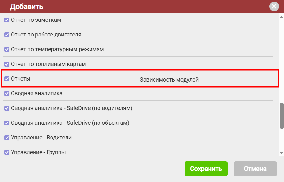Click the Отчеты row label text
The width and height of the screenshot is (284, 182).
[x=20, y=79]
